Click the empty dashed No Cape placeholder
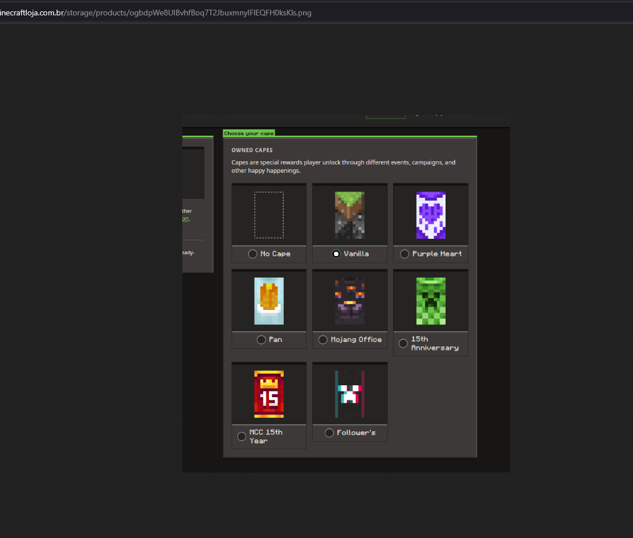The width and height of the screenshot is (633, 538). tap(269, 215)
